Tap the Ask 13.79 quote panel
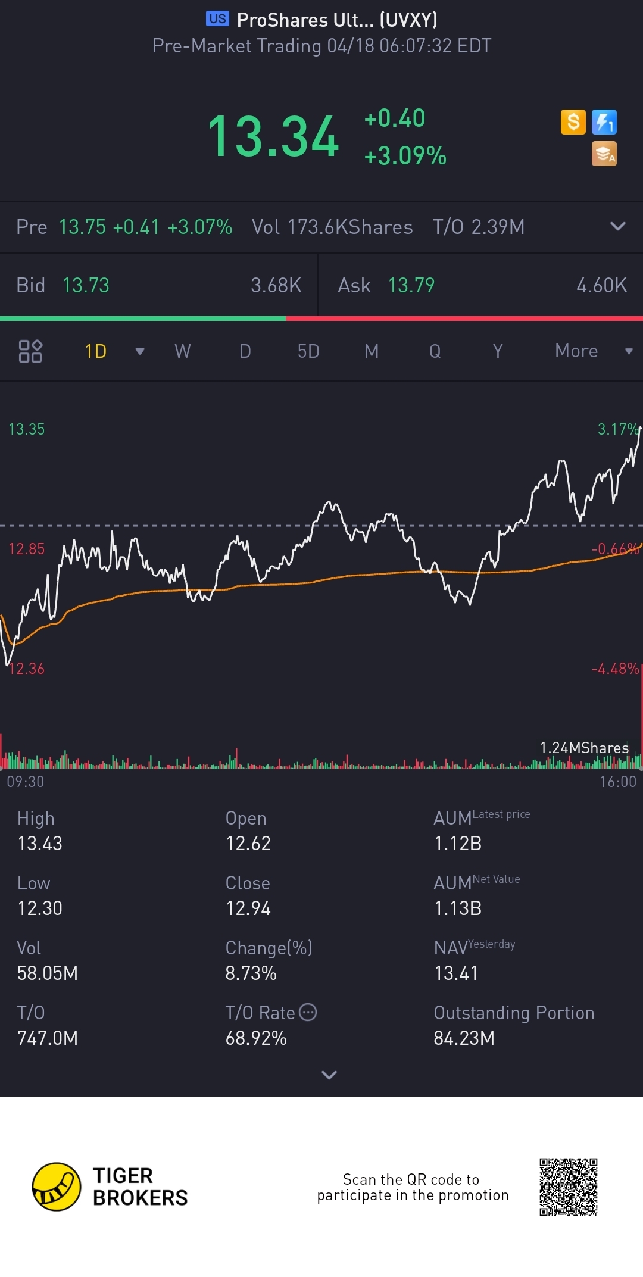The image size is (643, 1277). (481, 285)
